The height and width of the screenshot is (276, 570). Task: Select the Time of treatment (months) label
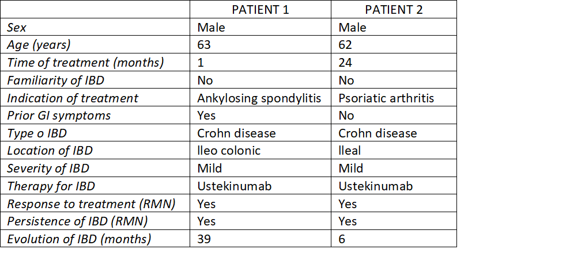click(x=85, y=63)
